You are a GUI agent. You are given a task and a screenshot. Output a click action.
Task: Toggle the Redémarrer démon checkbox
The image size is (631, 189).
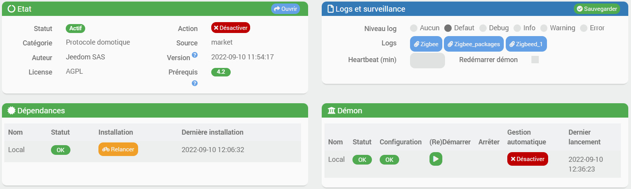535,59
